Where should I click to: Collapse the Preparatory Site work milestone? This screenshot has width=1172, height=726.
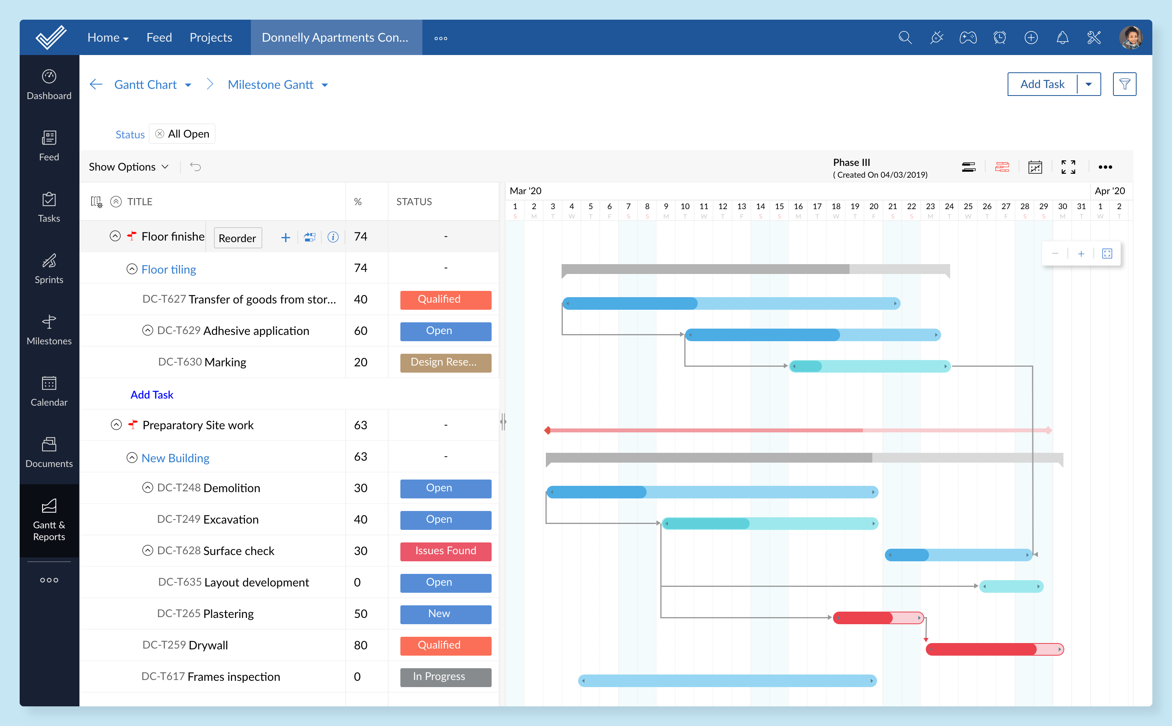click(116, 425)
